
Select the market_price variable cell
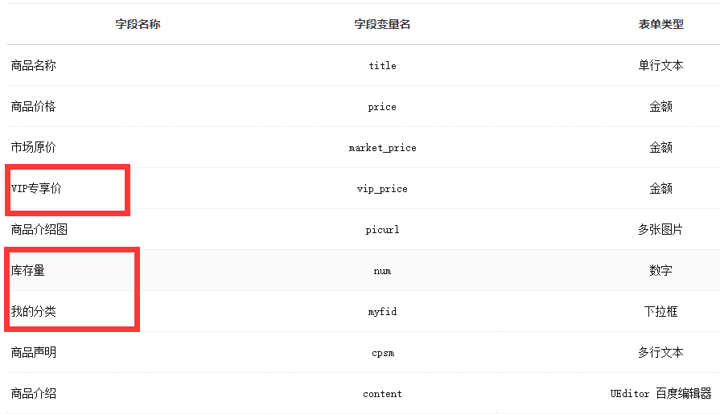pyautogui.click(x=382, y=148)
